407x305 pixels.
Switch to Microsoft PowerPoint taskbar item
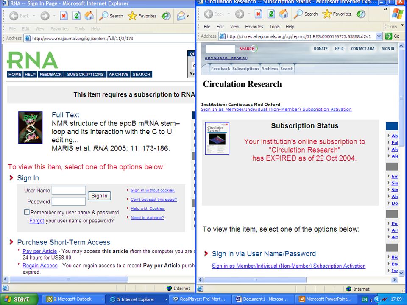pyautogui.click(x=326, y=299)
